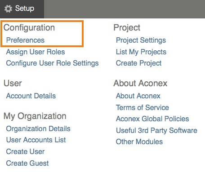Select Useful 3rd Party Software
Viewport: 205px width, 172px height.
(156, 130)
